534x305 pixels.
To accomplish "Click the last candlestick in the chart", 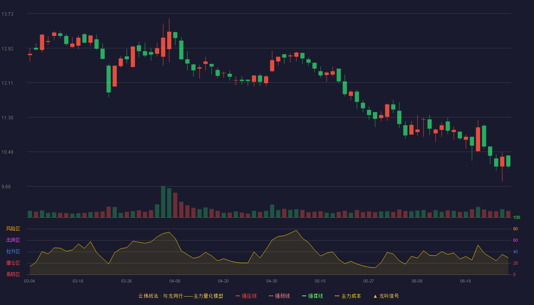I will [x=508, y=161].
